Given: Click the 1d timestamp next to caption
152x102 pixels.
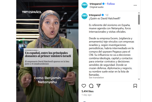Looking at the screenshot, I should coord(107,15).
